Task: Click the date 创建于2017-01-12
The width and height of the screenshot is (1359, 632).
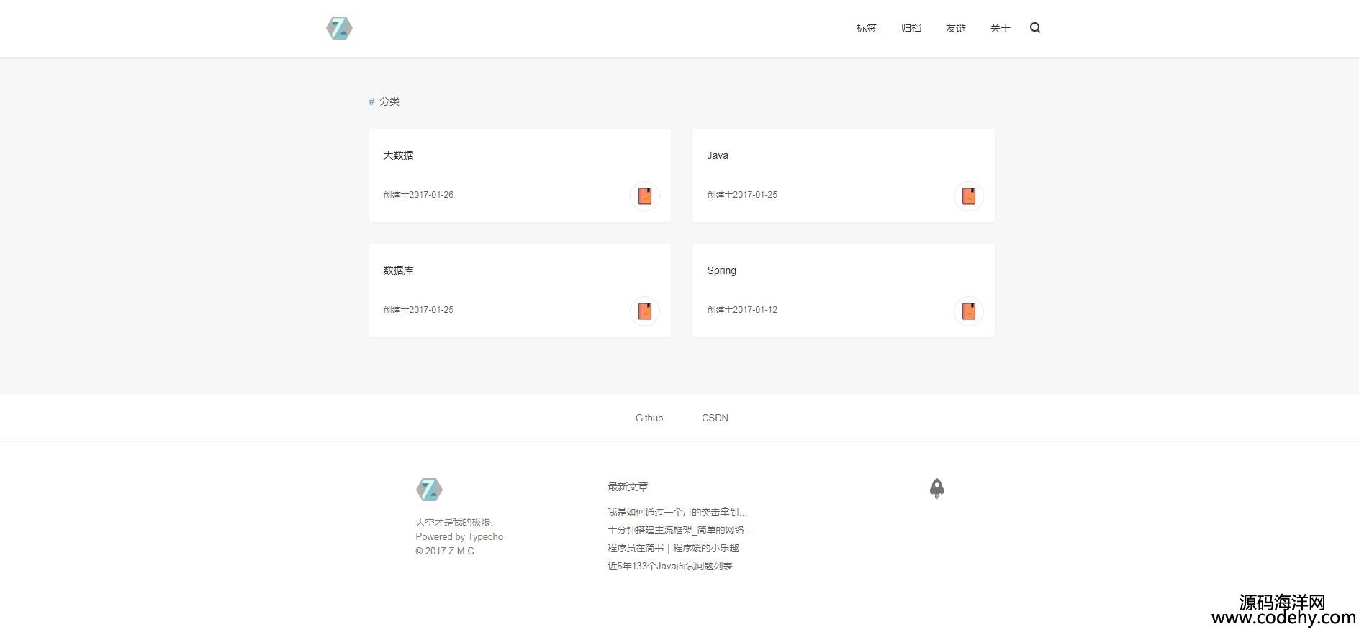Action: tap(742, 310)
